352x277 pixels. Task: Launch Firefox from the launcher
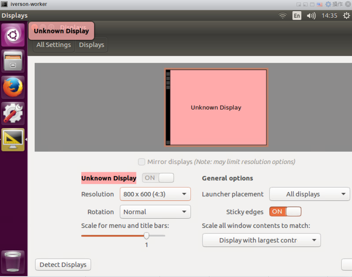click(13, 87)
